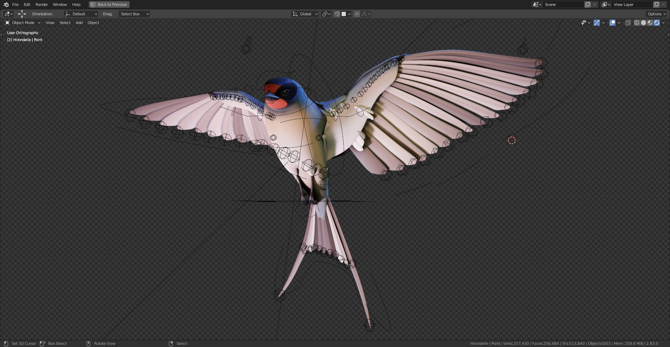
Task: Click the Set 3D Cursor mouse icon in the status bar
Action: 6,344
